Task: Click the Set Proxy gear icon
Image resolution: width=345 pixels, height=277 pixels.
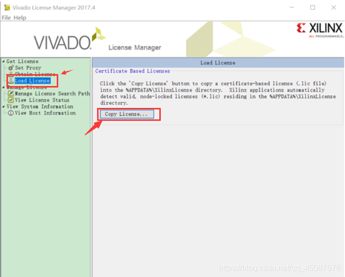Action: click(x=11, y=68)
